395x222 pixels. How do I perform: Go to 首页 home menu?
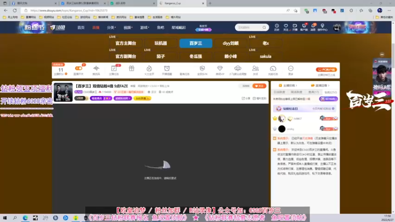(x=81, y=28)
